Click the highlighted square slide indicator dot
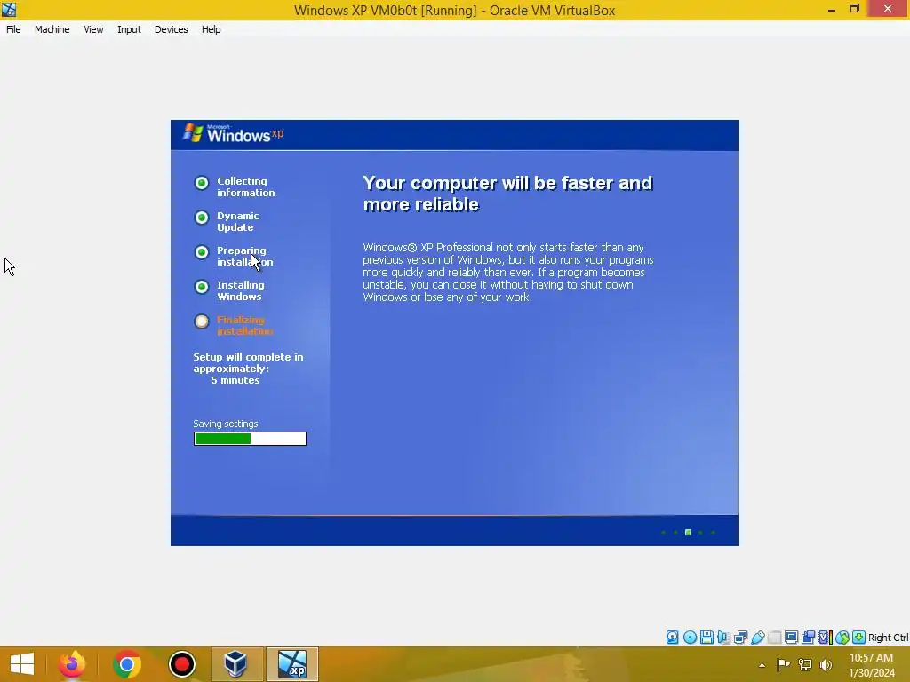 tap(689, 533)
